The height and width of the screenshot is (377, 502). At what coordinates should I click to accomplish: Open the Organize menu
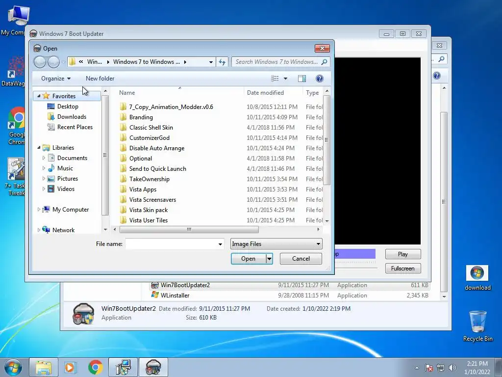pos(56,79)
